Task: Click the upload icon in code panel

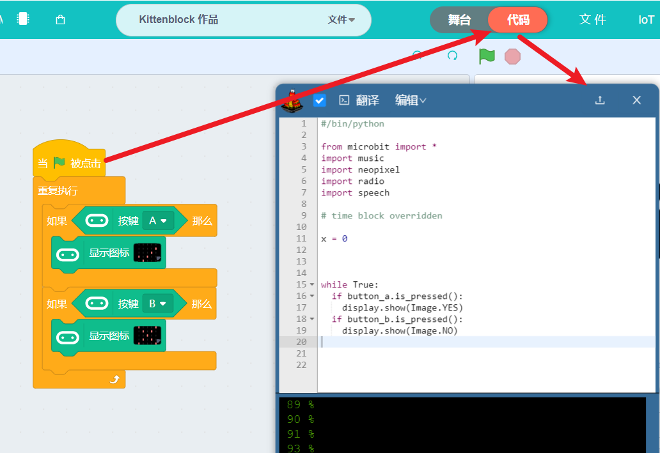Action: click(600, 100)
